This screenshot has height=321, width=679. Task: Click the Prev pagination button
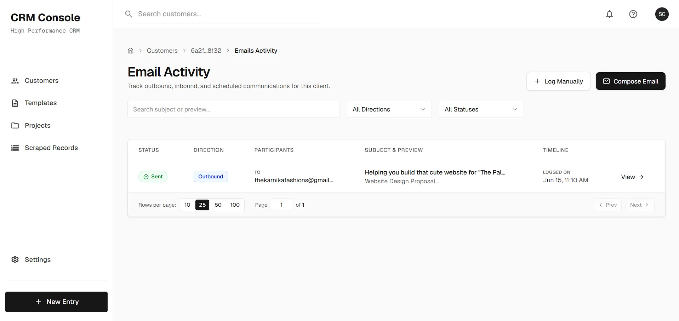(x=607, y=205)
